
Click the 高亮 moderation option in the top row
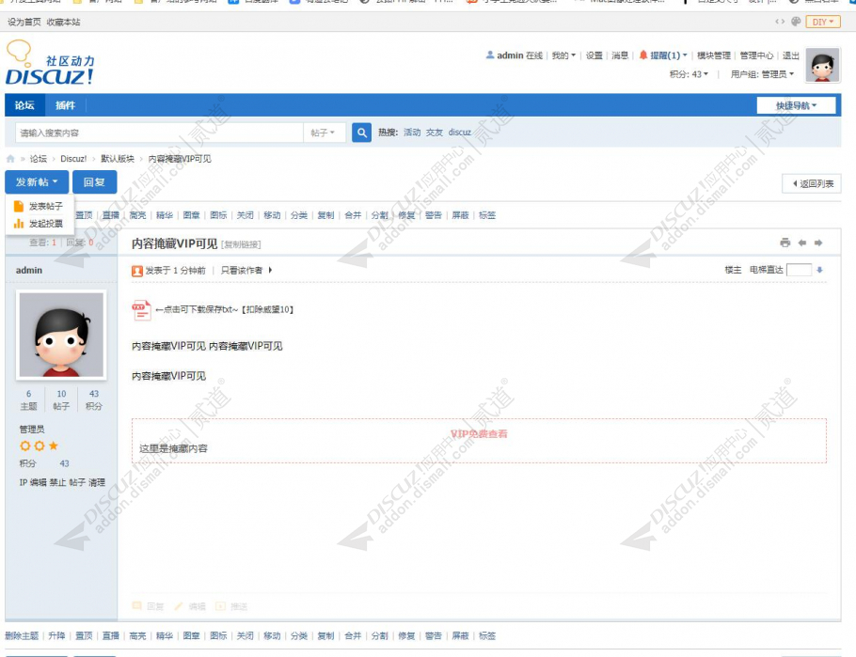click(137, 215)
